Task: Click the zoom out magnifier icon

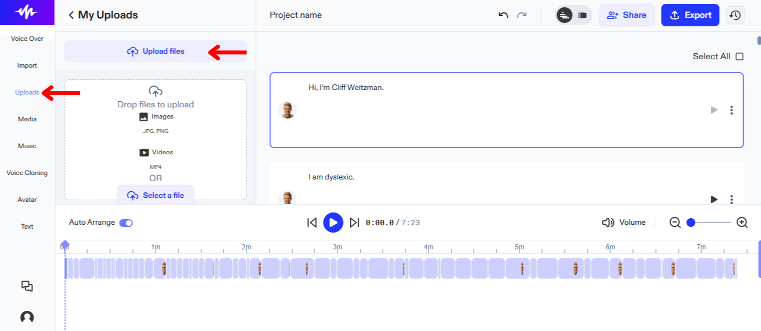Action: click(x=675, y=223)
